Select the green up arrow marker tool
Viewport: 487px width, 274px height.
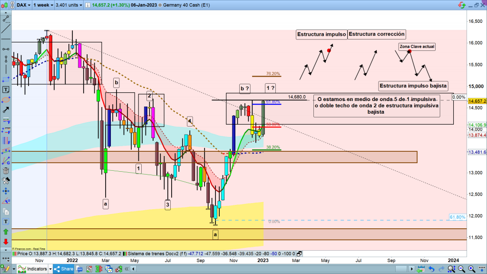(x=6, y=232)
